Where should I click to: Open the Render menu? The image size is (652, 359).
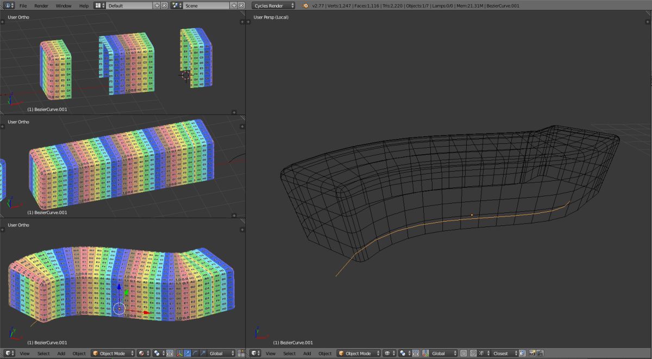coord(41,5)
